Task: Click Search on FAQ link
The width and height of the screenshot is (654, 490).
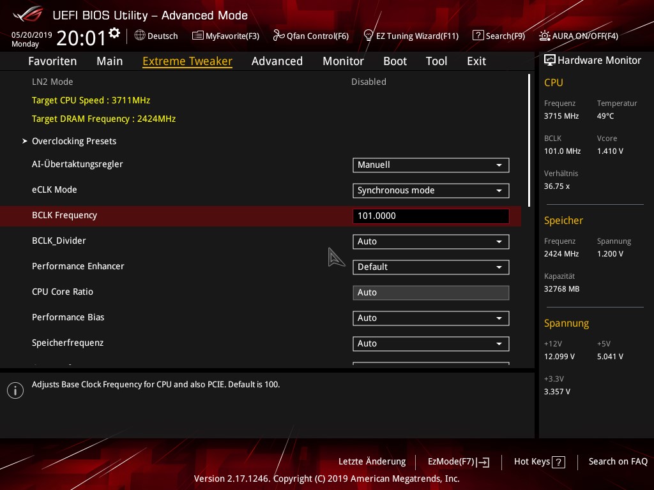Action: [x=618, y=462]
